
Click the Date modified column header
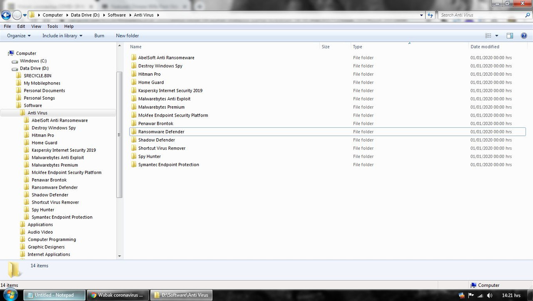[x=485, y=47]
